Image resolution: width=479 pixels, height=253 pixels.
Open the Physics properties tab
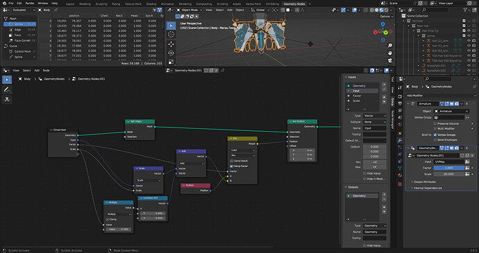400,155
